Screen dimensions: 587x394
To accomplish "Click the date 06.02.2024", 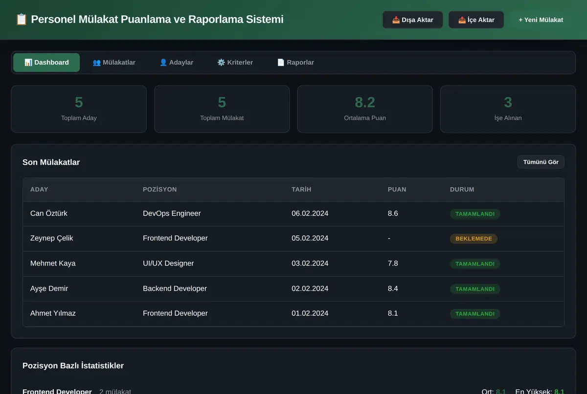I will click(x=310, y=214).
